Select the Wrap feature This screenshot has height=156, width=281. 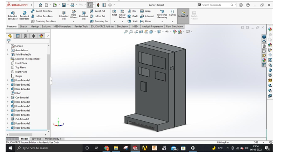(145, 11)
